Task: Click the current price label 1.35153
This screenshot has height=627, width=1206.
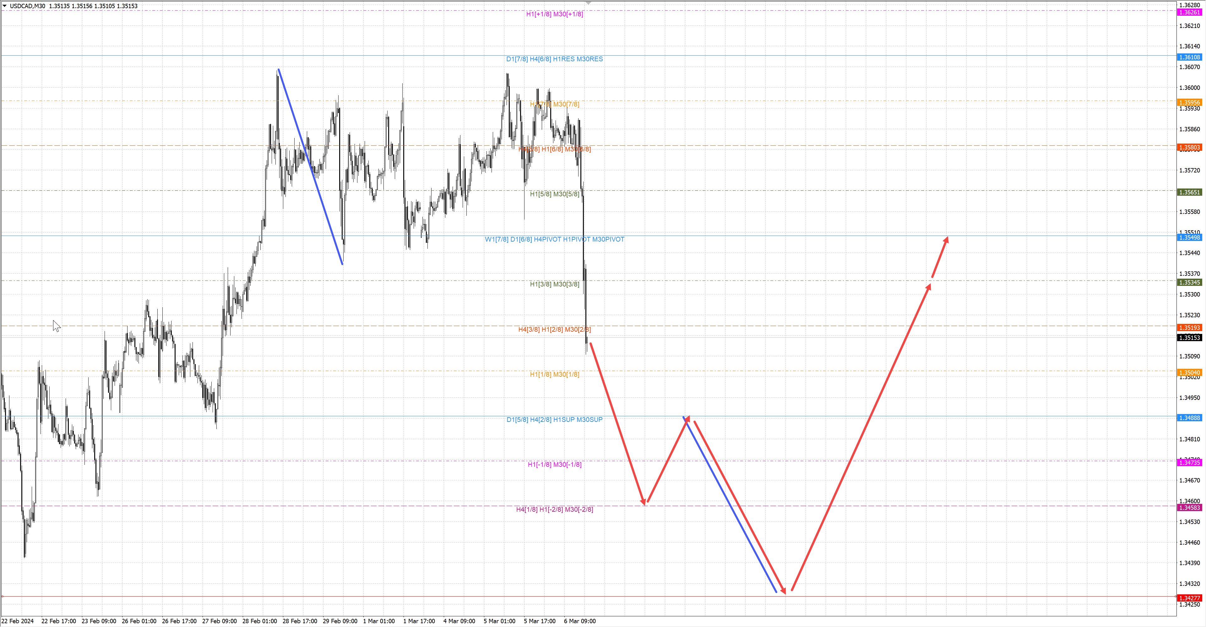Action: click(1189, 338)
